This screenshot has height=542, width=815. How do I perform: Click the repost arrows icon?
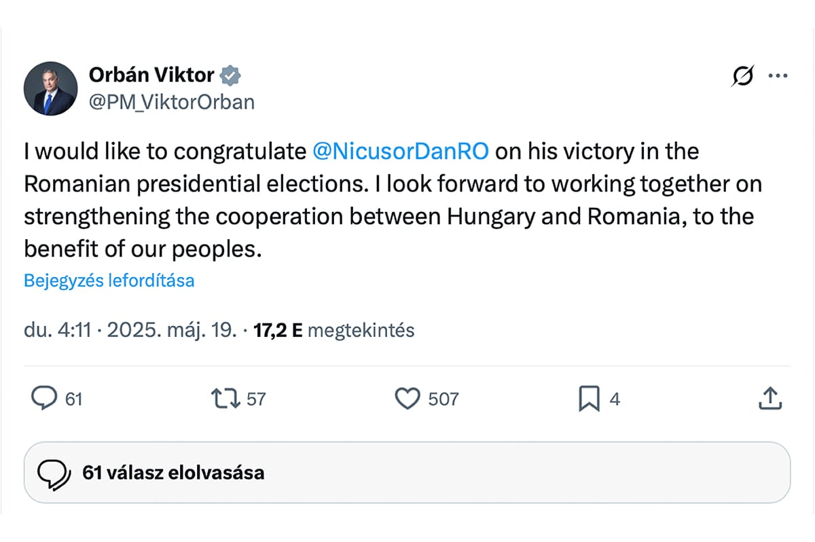pyautogui.click(x=226, y=399)
